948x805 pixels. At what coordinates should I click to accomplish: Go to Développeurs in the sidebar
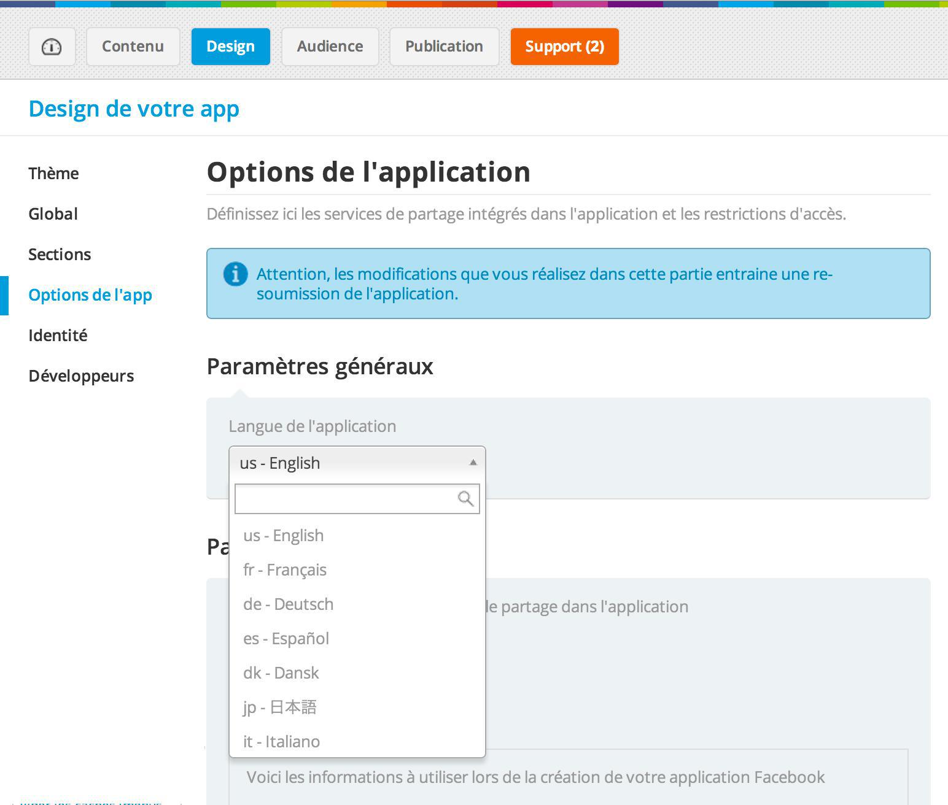click(x=81, y=376)
